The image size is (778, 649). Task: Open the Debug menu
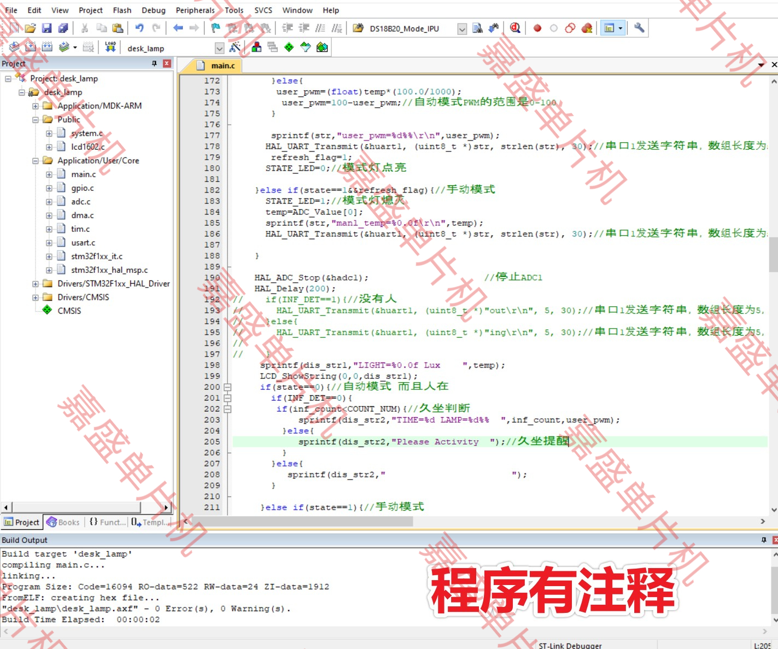click(x=154, y=10)
